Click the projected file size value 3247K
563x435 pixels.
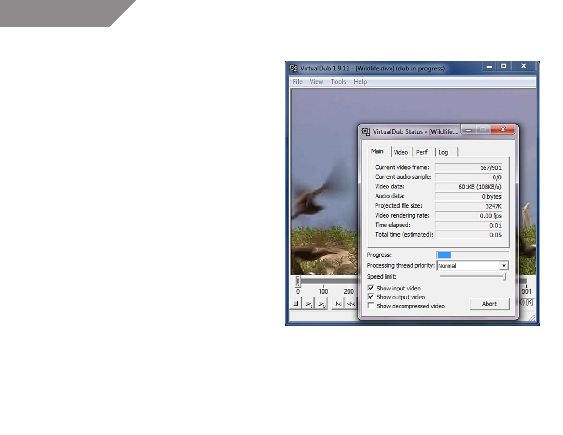(x=493, y=206)
